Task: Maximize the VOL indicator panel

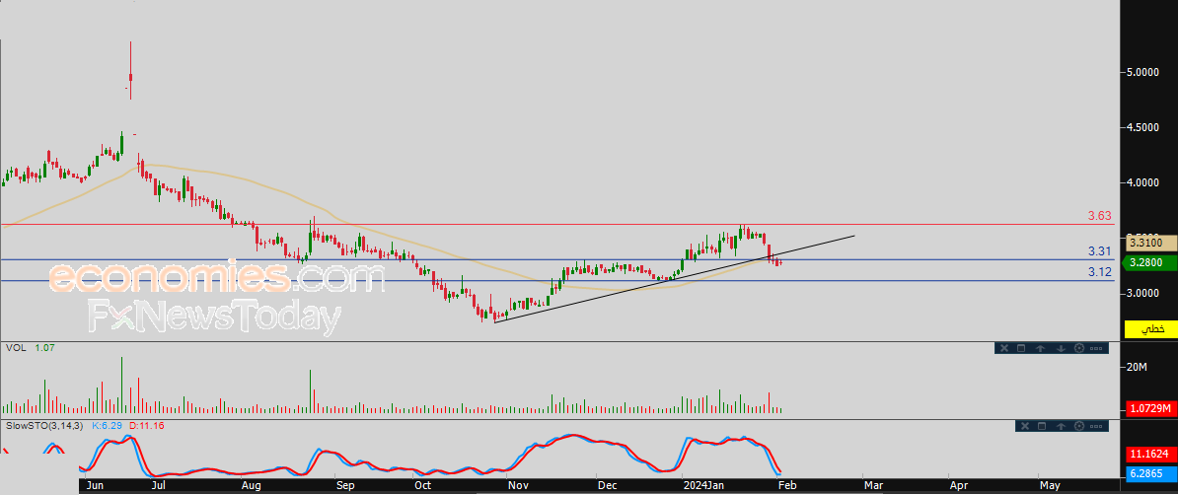Action: coord(1021,348)
